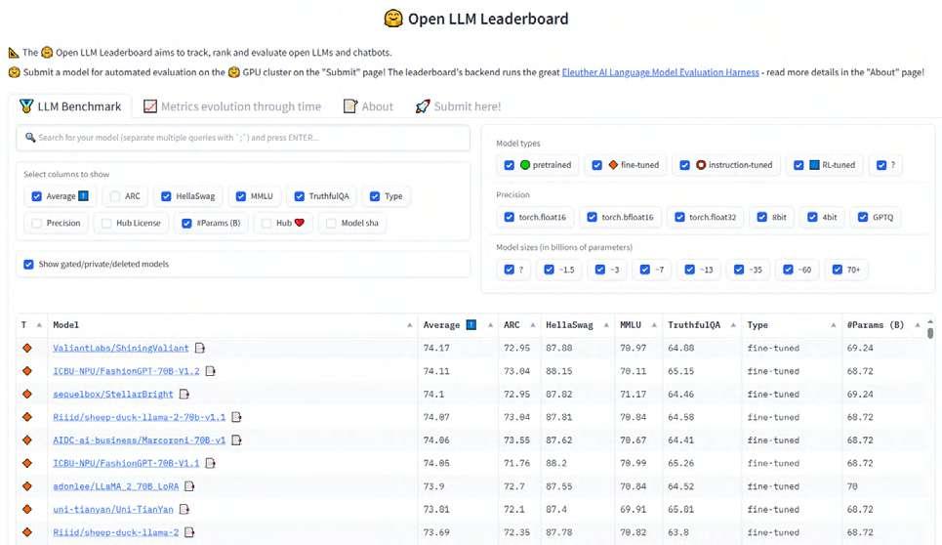Image resolution: width=942 pixels, height=545 pixels.
Task: Toggle the GPTQ precision checkbox
Action: (x=863, y=217)
